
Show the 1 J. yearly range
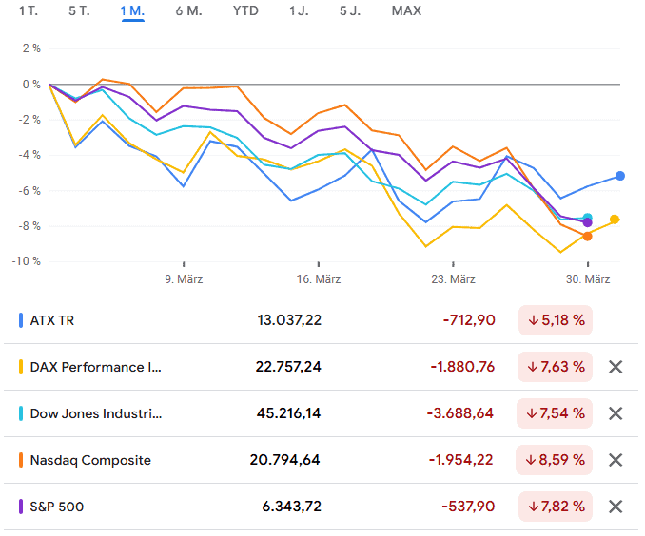[299, 11]
